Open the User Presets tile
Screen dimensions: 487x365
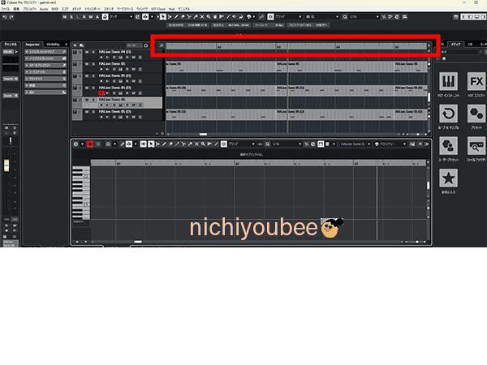pos(450,148)
